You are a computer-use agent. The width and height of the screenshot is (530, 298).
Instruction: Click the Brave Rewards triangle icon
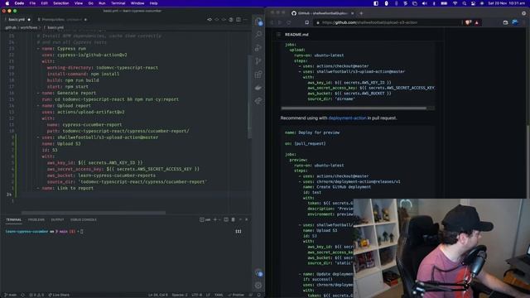pyautogui.click(x=477, y=22)
